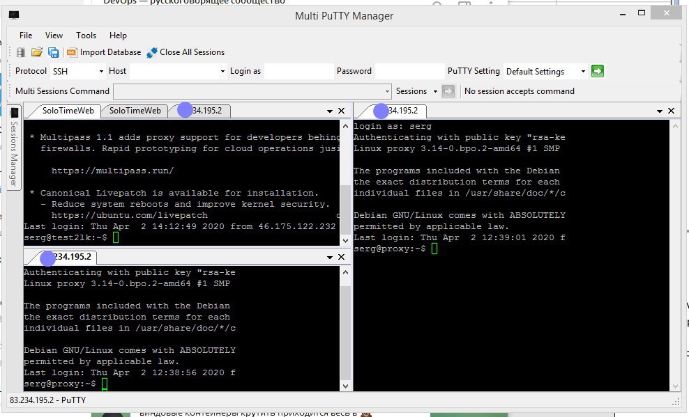Click scroll-up arrow in right terminal
689x417 pixels.
tap(675, 126)
